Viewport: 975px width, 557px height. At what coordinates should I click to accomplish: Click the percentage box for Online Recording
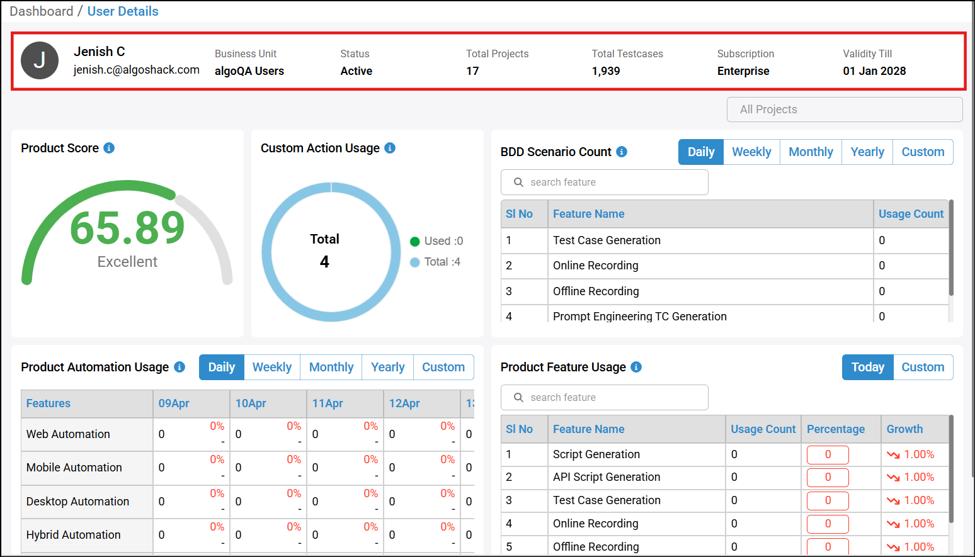click(x=828, y=524)
